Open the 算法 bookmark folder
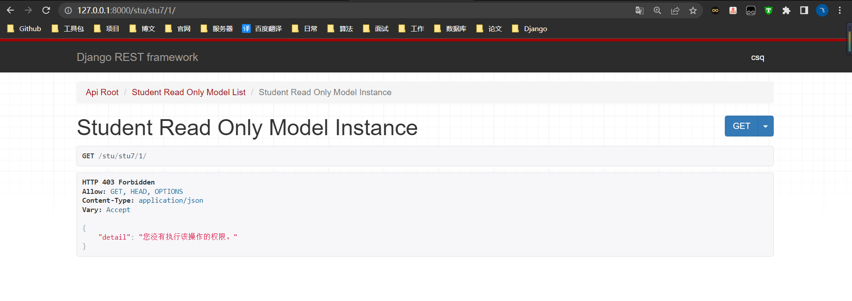 coord(340,28)
